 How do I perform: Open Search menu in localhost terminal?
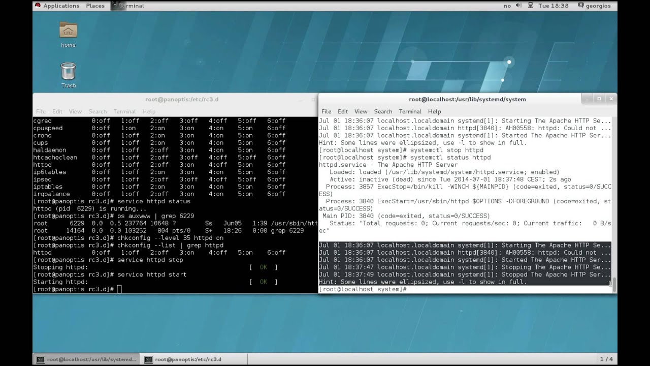point(383,111)
